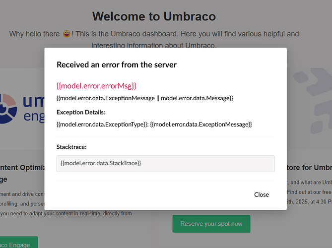332x248 pixels.
Task: Click the 'Received an error from the server' heading
Action: (117, 65)
